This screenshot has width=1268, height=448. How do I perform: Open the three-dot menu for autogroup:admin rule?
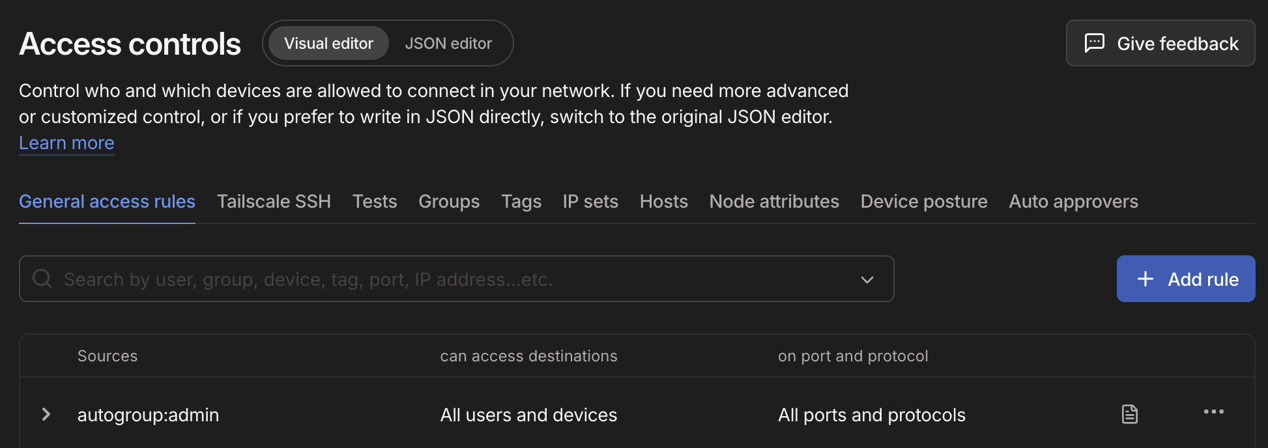point(1213,412)
